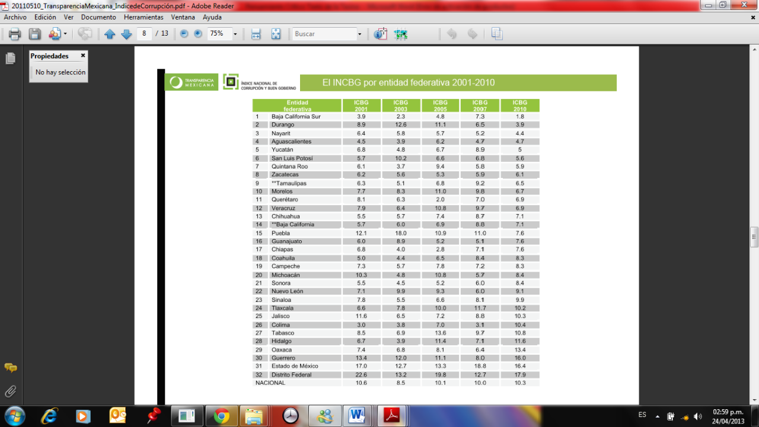Click the page number input field
This screenshot has width=759, height=427.
click(x=144, y=34)
